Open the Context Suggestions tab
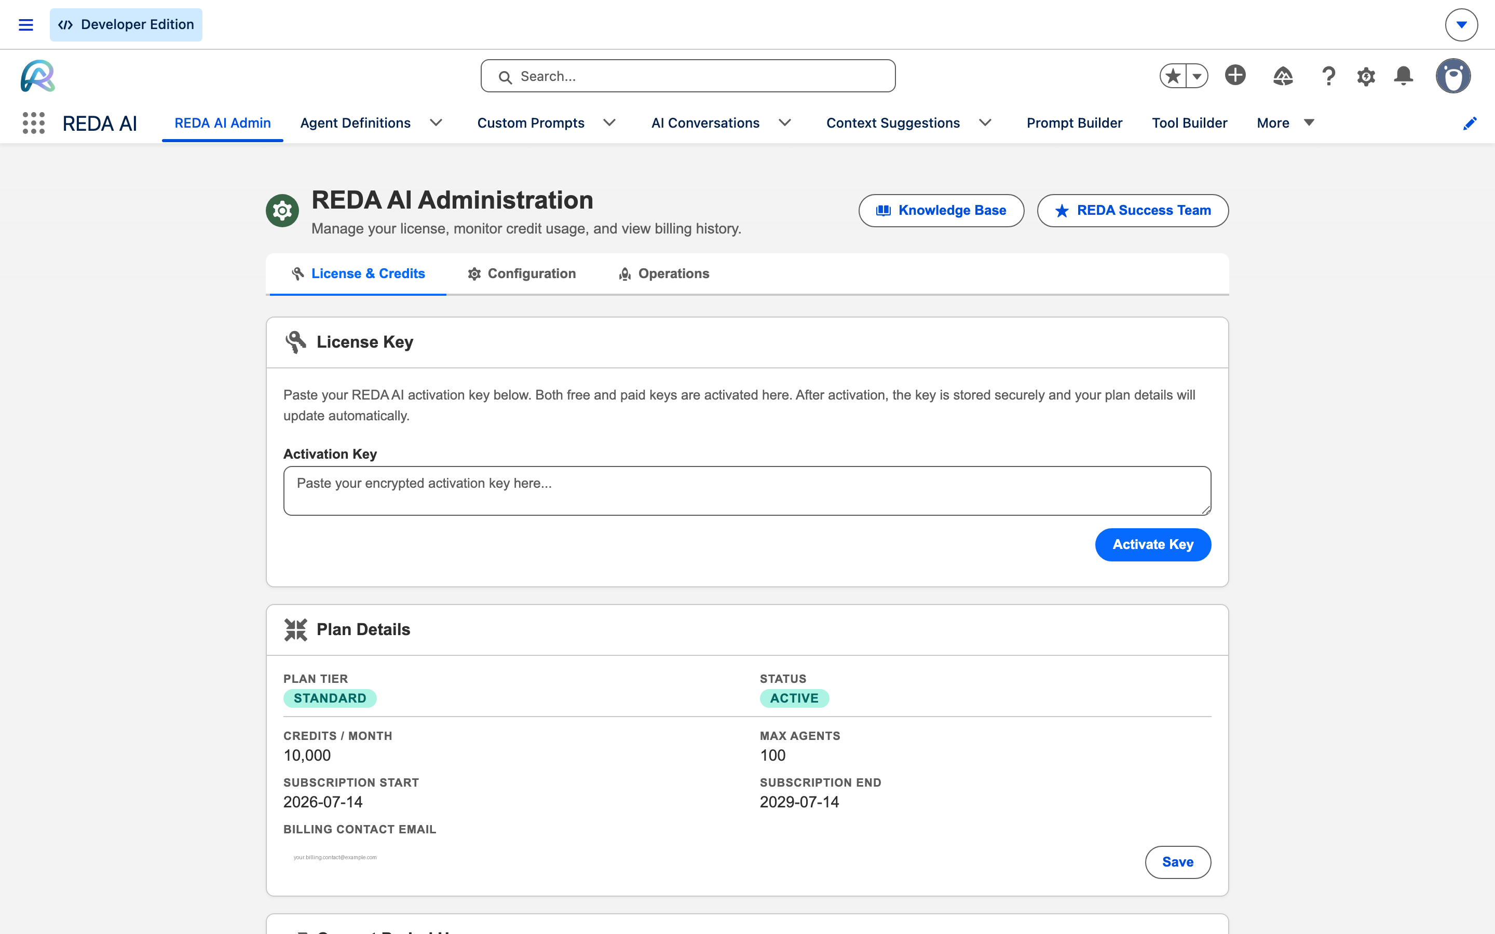Screen dimensions: 1495x934 click(893, 123)
